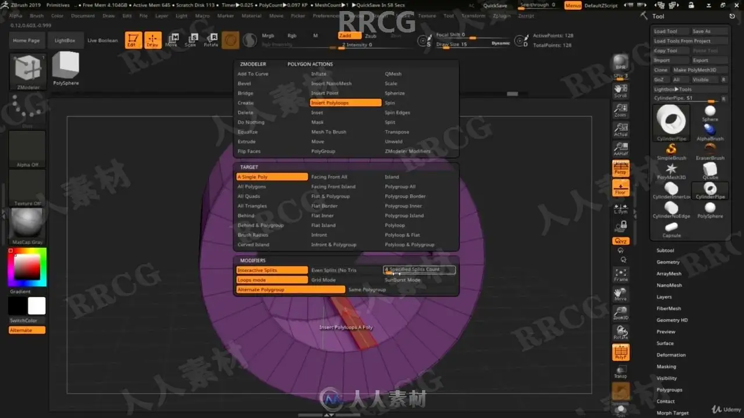Select A Single Poly target
This screenshot has width=744, height=418.
tap(272, 176)
